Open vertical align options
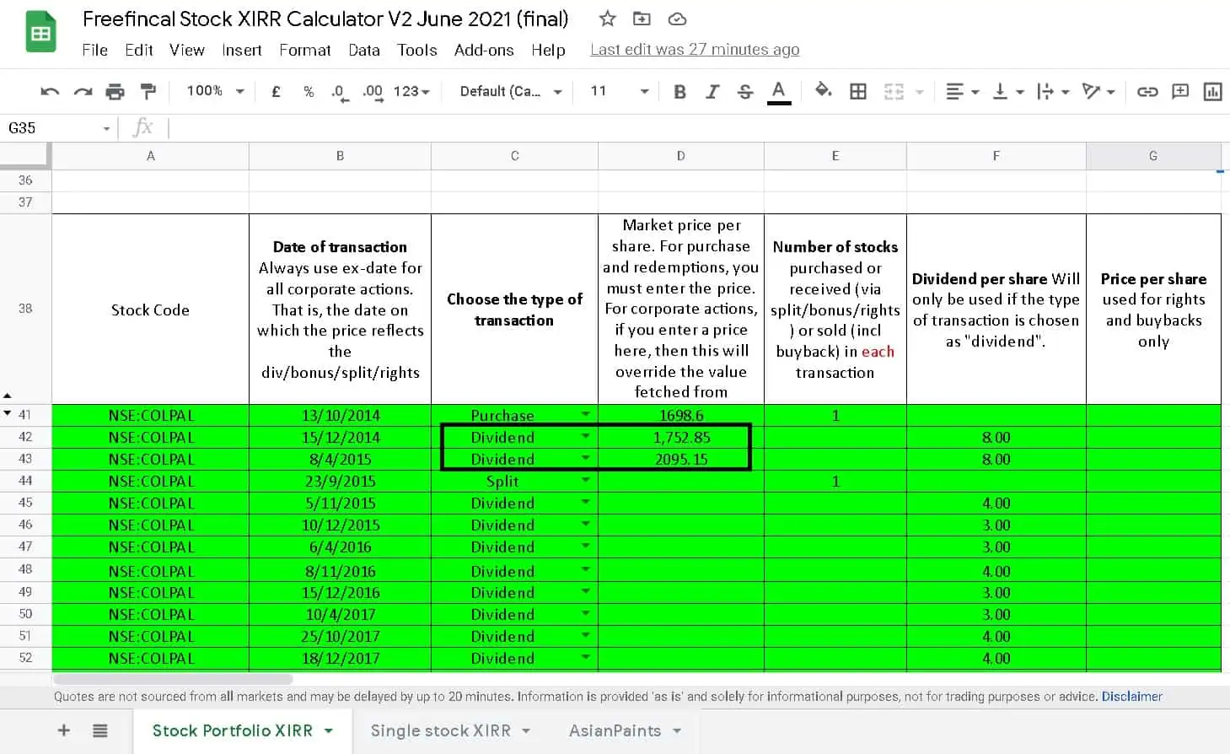The width and height of the screenshot is (1230, 754). (x=1007, y=91)
